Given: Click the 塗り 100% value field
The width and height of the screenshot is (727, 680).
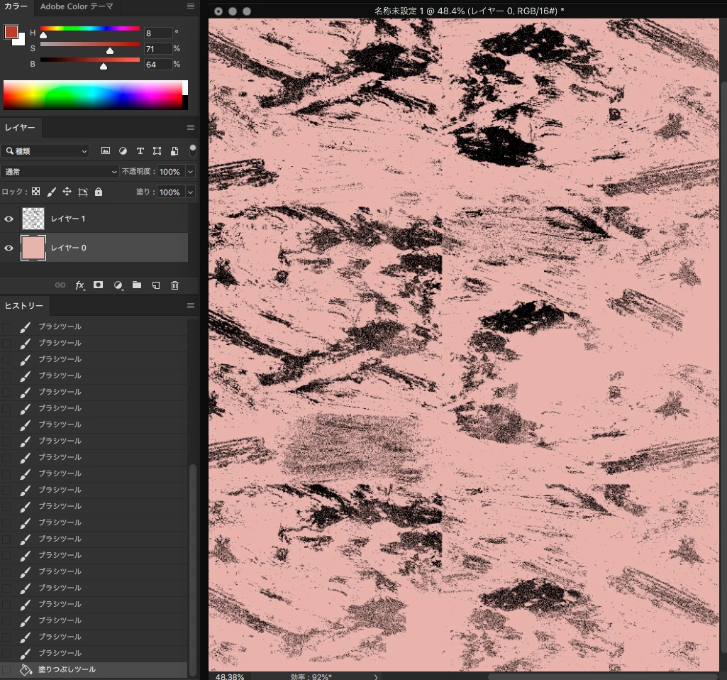Looking at the screenshot, I should pos(171,192).
